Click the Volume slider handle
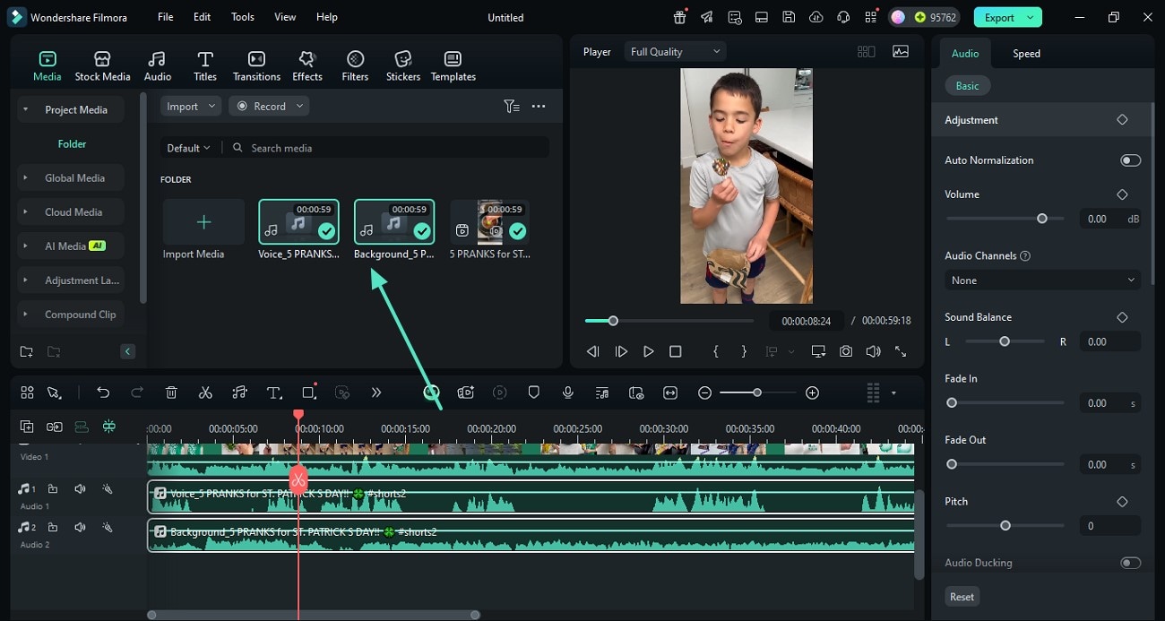 point(1041,219)
